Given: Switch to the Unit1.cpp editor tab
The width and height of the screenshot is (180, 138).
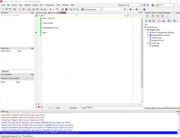Looking at the screenshot, I should [x=53, y=13].
